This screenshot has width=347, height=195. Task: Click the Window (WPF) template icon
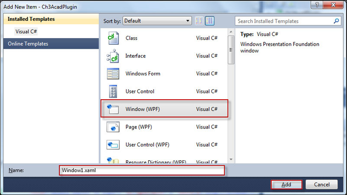click(113, 109)
